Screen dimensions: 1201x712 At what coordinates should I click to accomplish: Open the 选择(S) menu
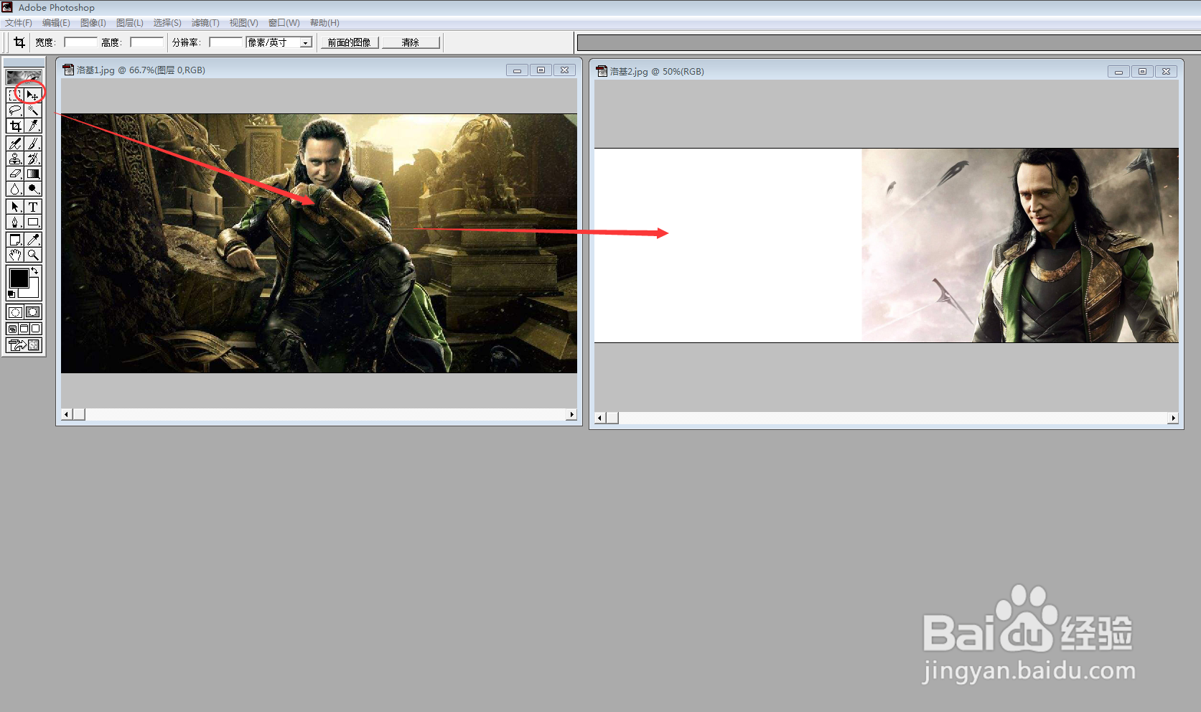tap(167, 23)
